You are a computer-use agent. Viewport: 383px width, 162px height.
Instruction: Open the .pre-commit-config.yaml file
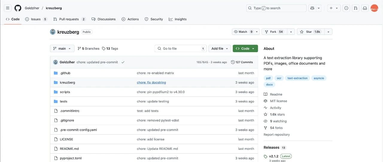pyautogui.click(x=78, y=130)
